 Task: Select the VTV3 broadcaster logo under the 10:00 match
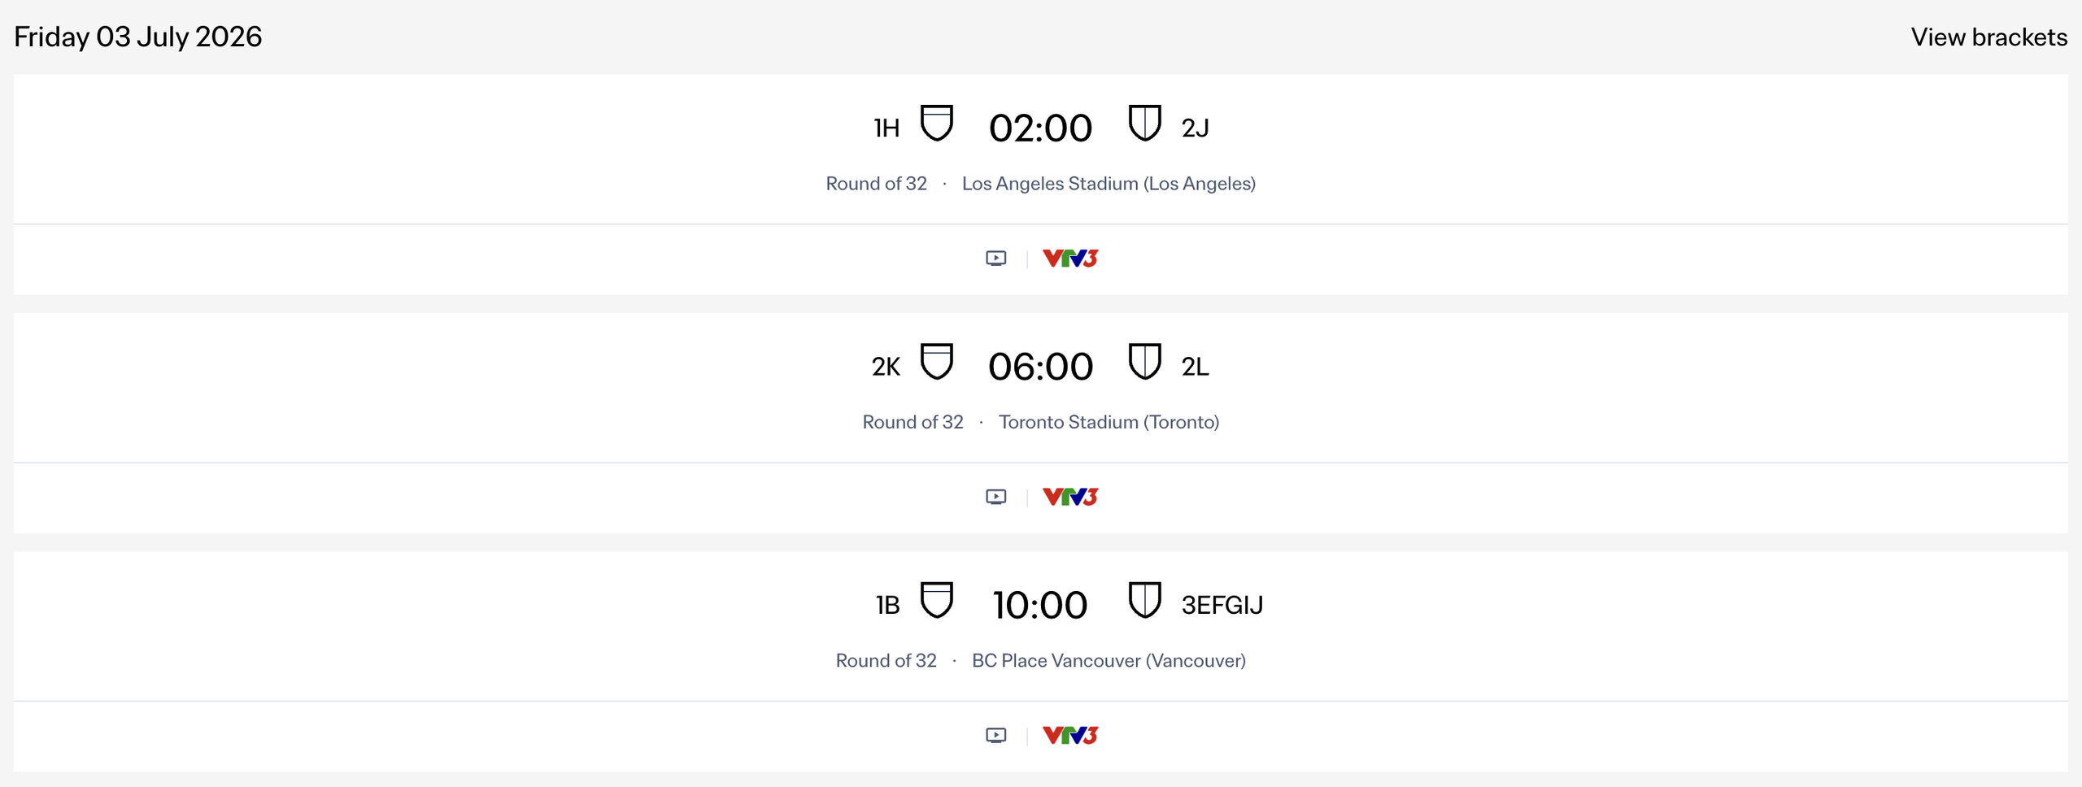(1069, 734)
